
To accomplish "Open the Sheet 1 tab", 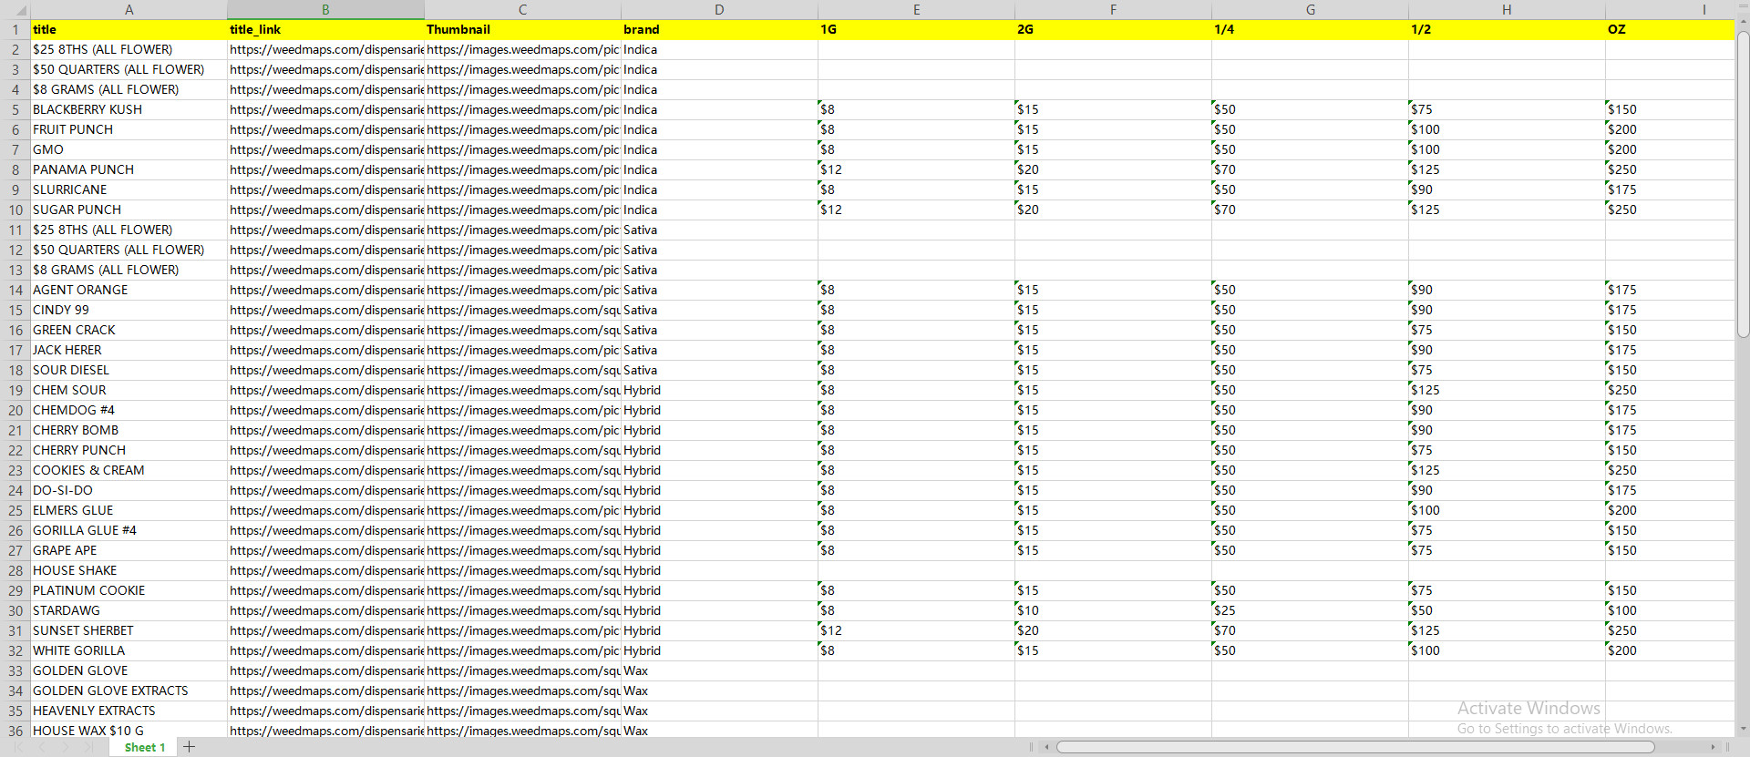I will 145,747.
